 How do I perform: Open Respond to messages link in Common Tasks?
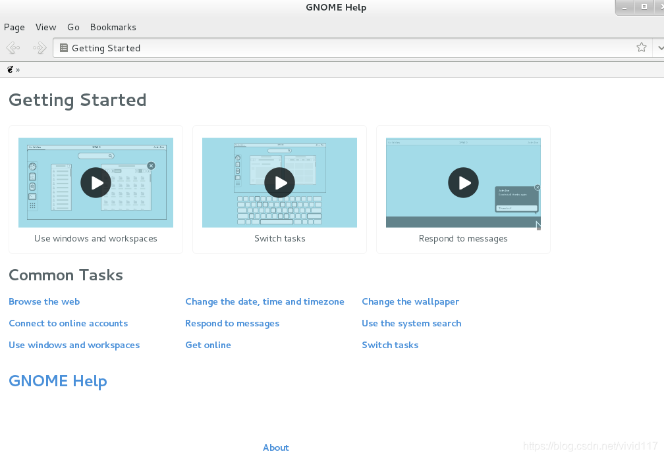pyautogui.click(x=232, y=324)
